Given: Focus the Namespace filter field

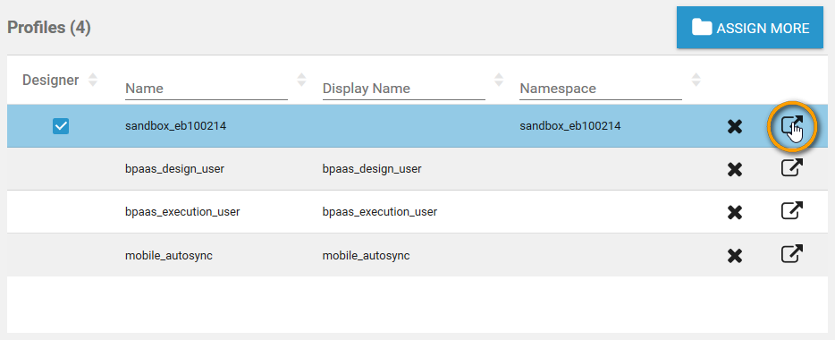Looking at the screenshot, I should pos(601,89).
